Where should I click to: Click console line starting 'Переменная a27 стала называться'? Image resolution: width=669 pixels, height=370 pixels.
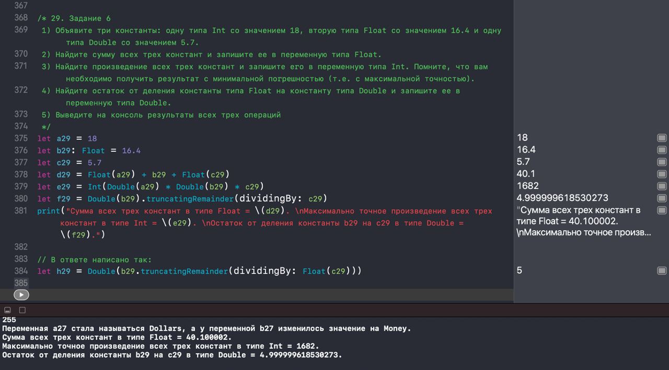pyautogui.click(x=207, y=329)
